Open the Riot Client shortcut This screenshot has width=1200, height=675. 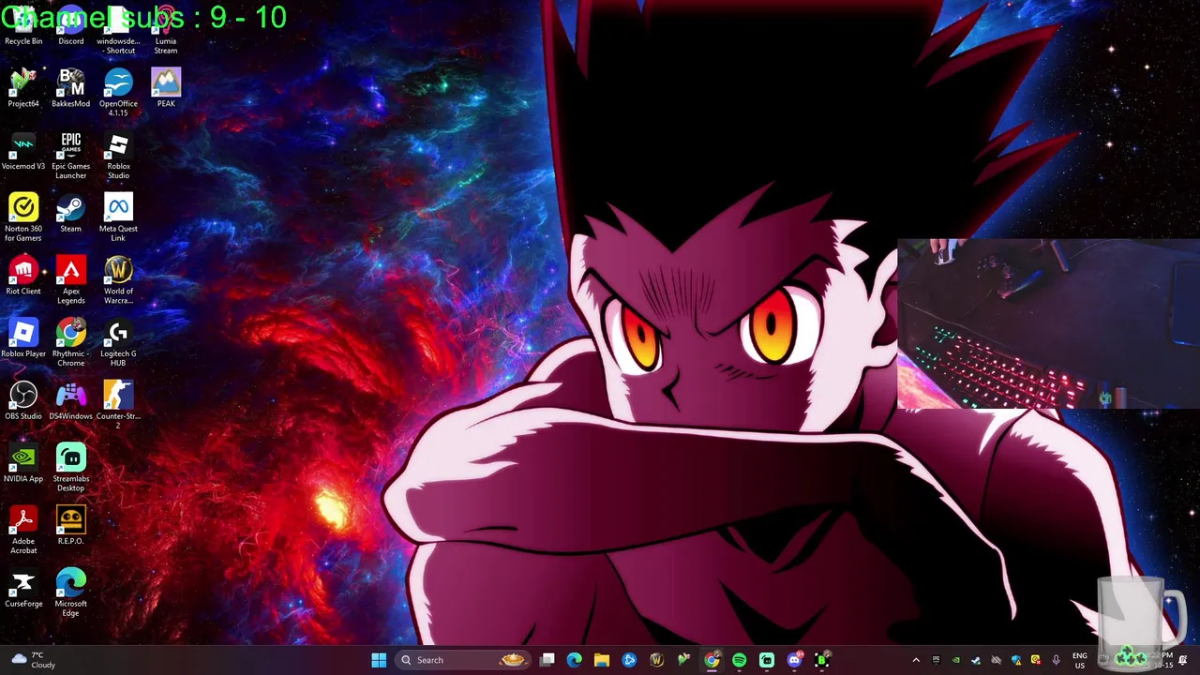(x=23, y=276)
